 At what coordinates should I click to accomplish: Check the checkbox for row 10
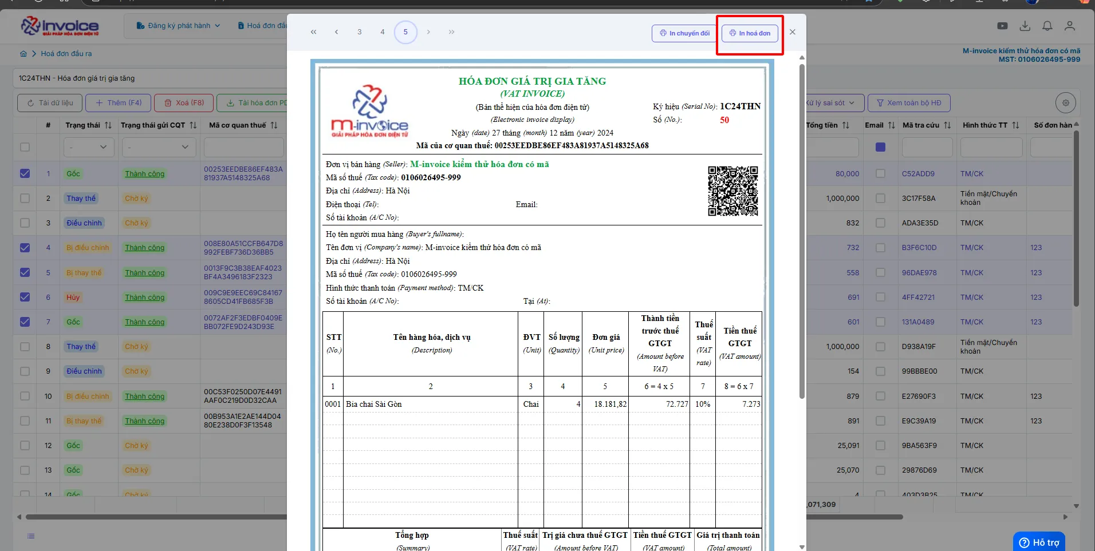[x=25, y=396]
